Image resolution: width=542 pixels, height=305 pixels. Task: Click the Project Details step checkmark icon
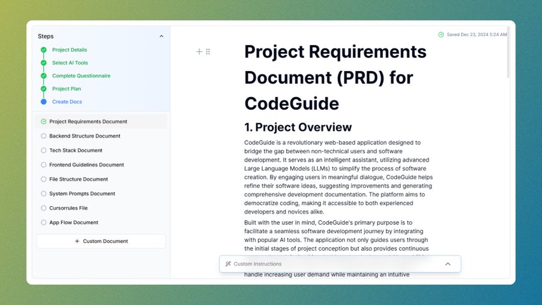click(x=43, y=50)
